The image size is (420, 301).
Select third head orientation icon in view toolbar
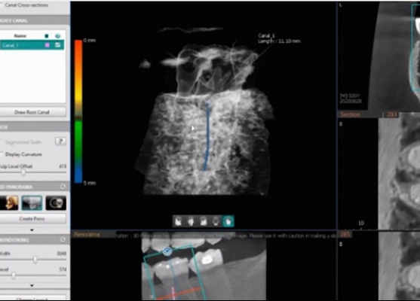coord(204,221)
